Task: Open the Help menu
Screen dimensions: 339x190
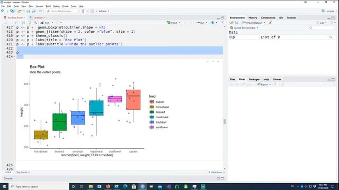Action: [81, 6]
